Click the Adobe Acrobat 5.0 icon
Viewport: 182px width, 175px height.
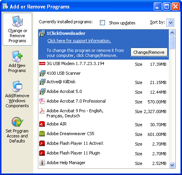tap(42, 91)
